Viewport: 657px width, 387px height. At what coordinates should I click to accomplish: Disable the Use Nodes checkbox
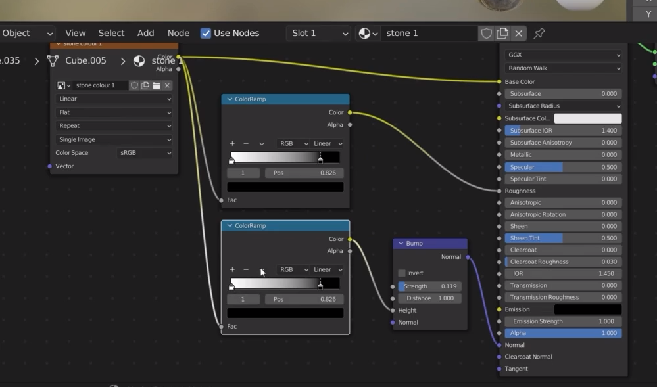pyautogui.click(x=205, y=33)
